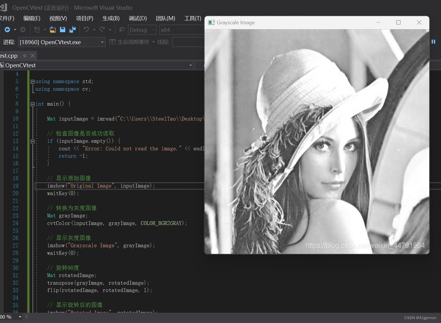The image size is (441, 323).
Task: Click the pin icon on the cpp tab
Action: [25, 56]
